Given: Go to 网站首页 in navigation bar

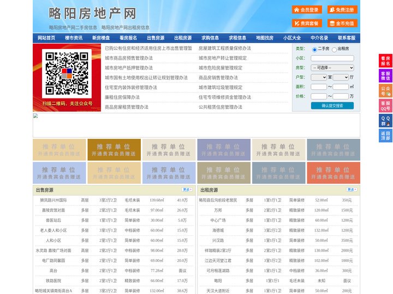Looking at the screenshot, I should click(x=46, y=38).
